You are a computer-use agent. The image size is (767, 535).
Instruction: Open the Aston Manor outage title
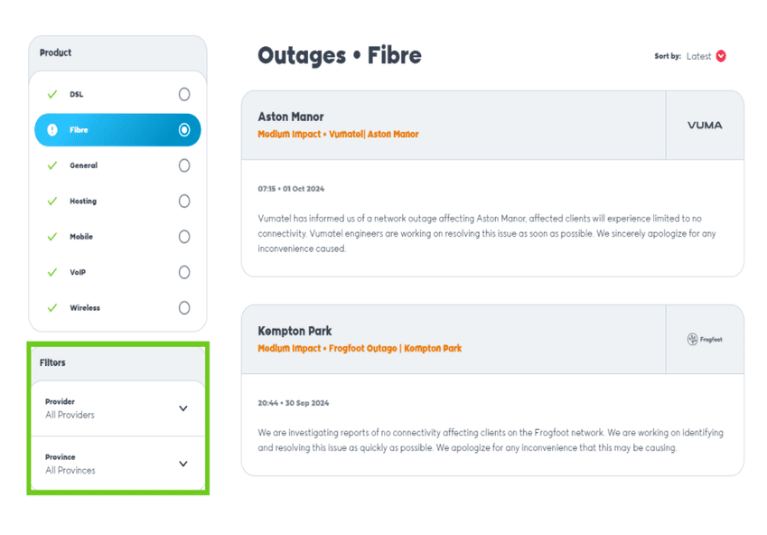point(291,117)
